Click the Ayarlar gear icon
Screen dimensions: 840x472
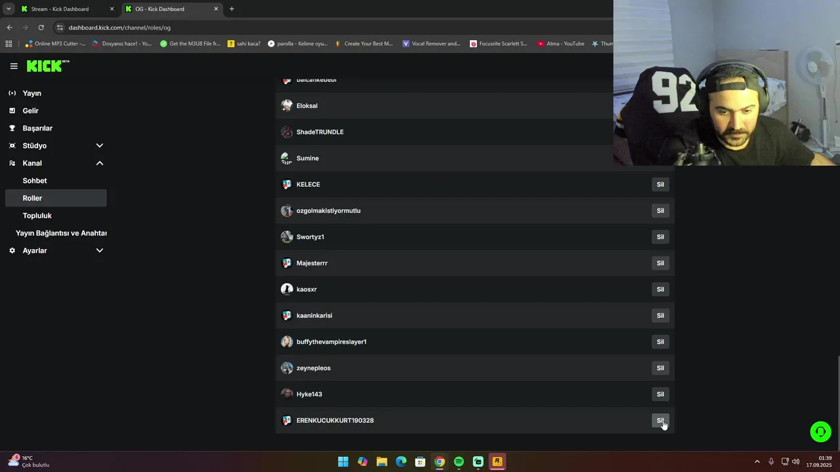click(x=12, y=250)
